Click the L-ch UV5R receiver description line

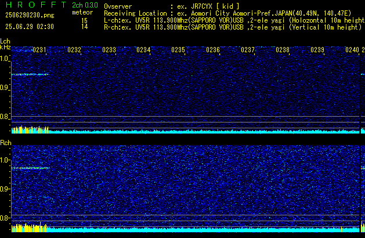point(234,20)
